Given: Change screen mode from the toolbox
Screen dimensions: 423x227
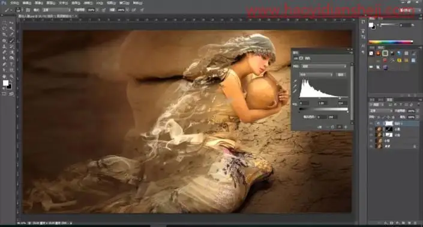Looking at the screenshot, I should [11, 94].
